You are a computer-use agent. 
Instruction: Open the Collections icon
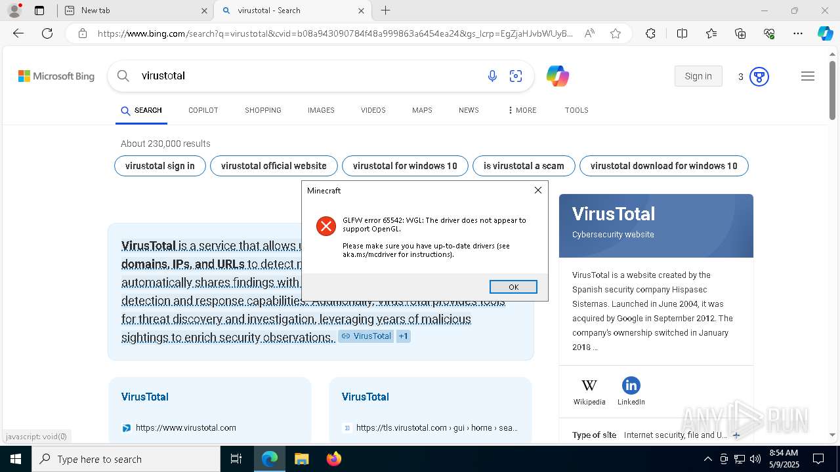pos(740,33)
